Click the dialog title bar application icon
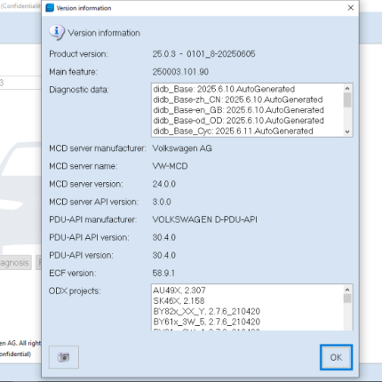Screen dimensions: 382x382 coord(50,8)
